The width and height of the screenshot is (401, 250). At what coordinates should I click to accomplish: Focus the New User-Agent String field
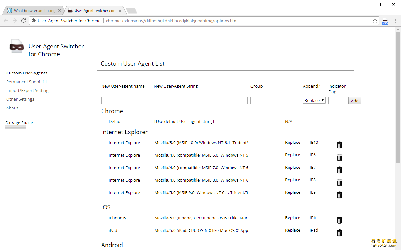pos(201,101)
